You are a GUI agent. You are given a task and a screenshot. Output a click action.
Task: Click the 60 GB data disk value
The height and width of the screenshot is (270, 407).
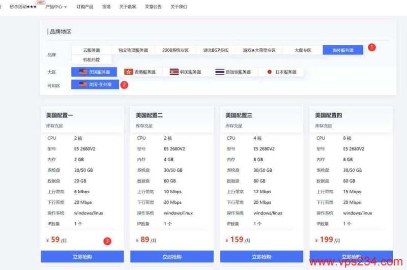pyautogui.click(x=170, y=181)
